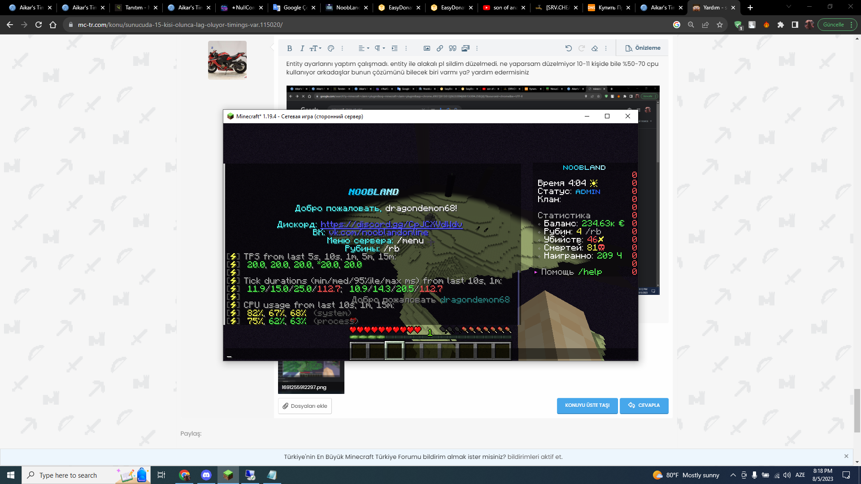Switch to the NoobLand browser tab
This screenshot has height=484, width=861.
pos(347,8)
